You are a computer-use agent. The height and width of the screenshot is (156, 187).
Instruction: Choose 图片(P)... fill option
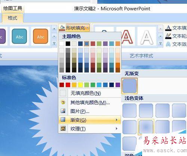coord(90,111)
